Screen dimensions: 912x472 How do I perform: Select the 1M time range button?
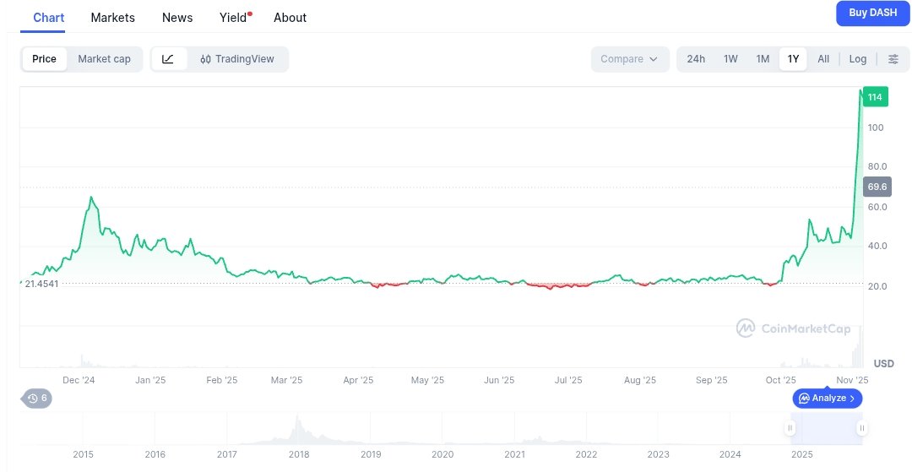(x=763, y=59)
